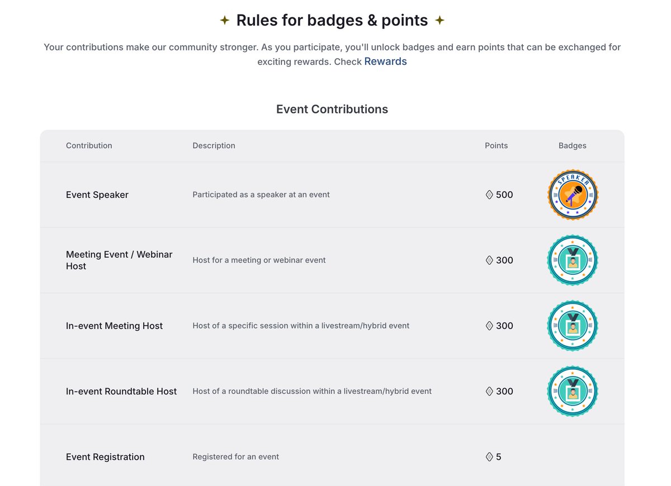The height and width of the screenshot is (486, 671).
Task: Select the Event Registration row title
Action: 105,457
